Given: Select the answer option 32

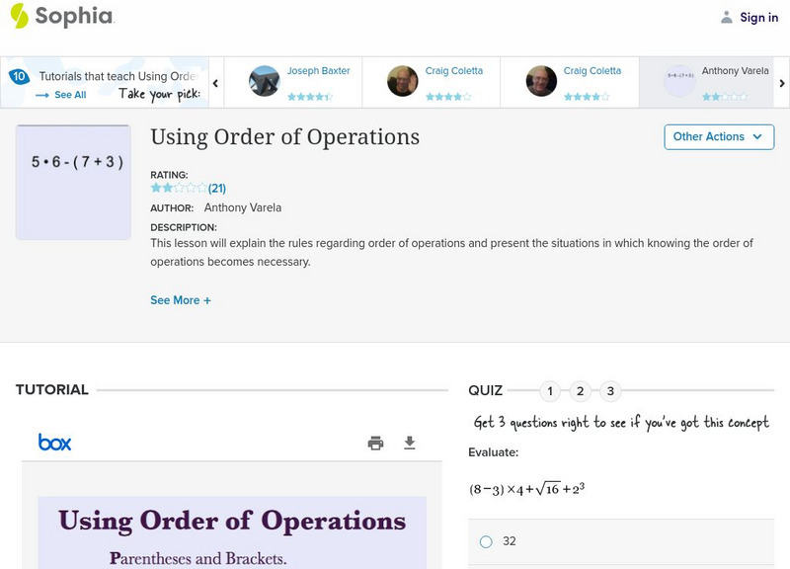Looking at the screenshot, I should [x=485, y=541].
